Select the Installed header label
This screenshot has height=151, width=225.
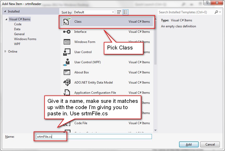14,11
